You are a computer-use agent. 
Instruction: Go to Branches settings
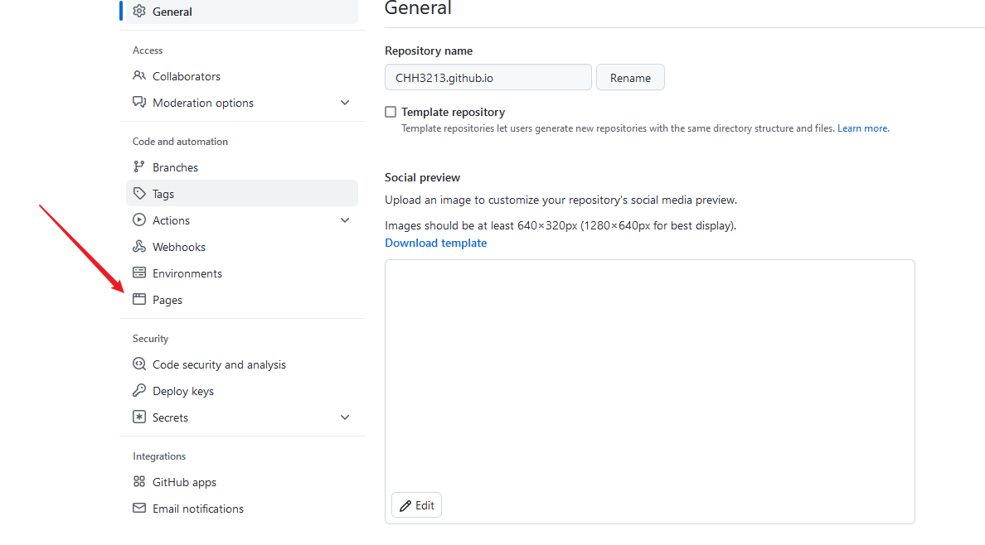tap(242, 167)
